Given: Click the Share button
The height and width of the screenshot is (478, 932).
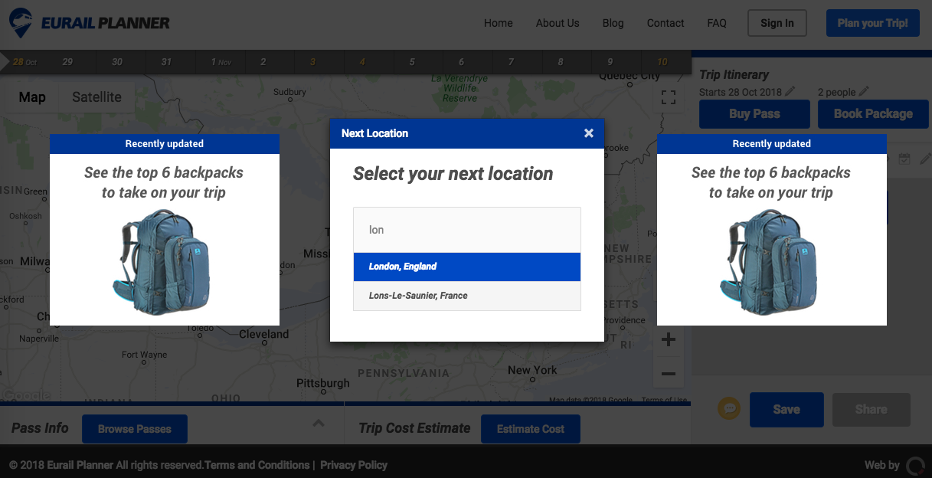Looking at the screenshot, I should tap(871, 410).
